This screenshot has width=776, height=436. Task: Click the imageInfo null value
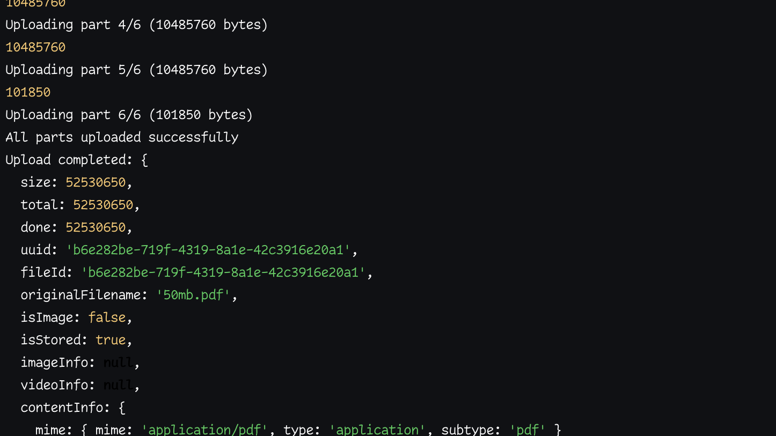pos(118,363)
